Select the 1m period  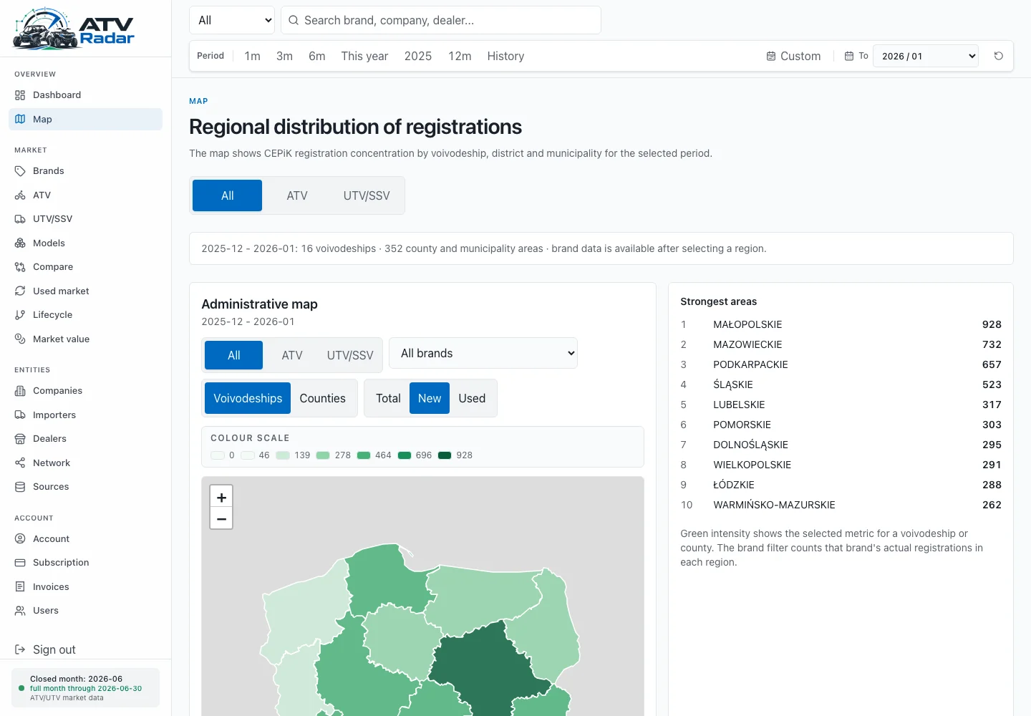point(252,56)
